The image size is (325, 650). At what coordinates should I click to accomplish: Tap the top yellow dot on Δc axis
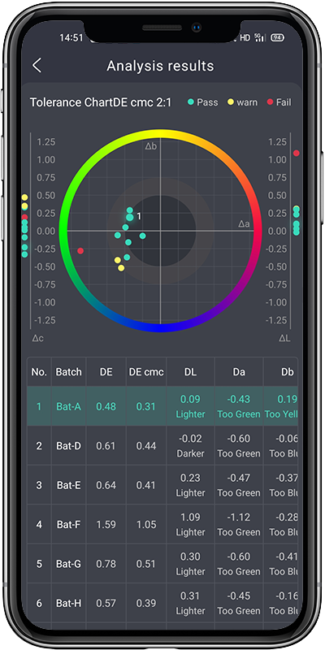(25, 197)
